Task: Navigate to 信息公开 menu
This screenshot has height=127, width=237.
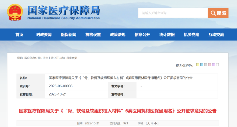Action: click(x=142, y=35)
